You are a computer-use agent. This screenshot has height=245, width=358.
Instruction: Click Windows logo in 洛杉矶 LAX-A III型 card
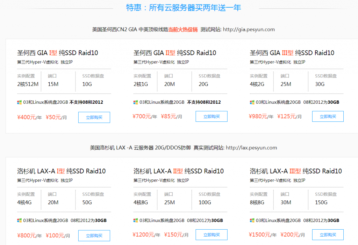[x=252, y=221]
